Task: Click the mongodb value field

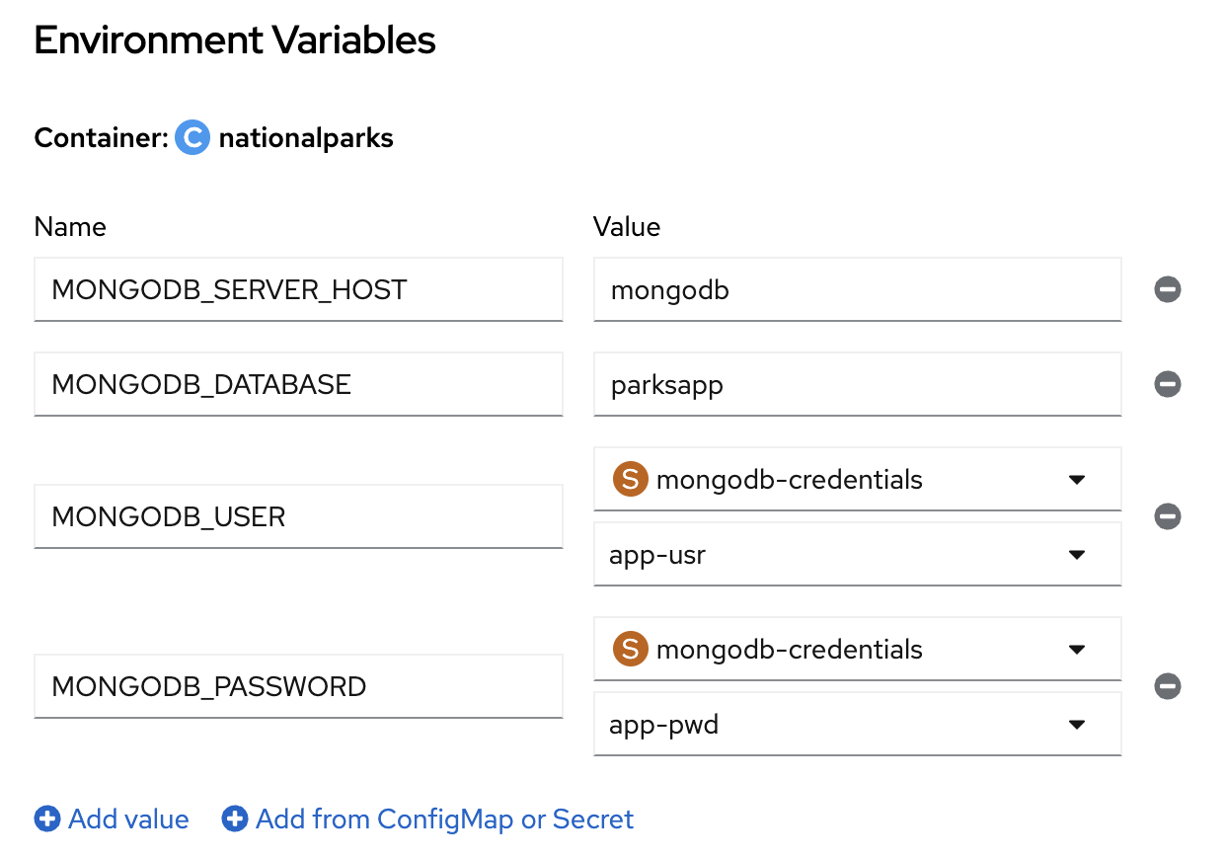Action: (x=857, y=289)
